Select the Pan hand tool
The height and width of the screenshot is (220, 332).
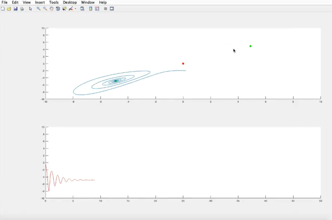pos(52,9)
